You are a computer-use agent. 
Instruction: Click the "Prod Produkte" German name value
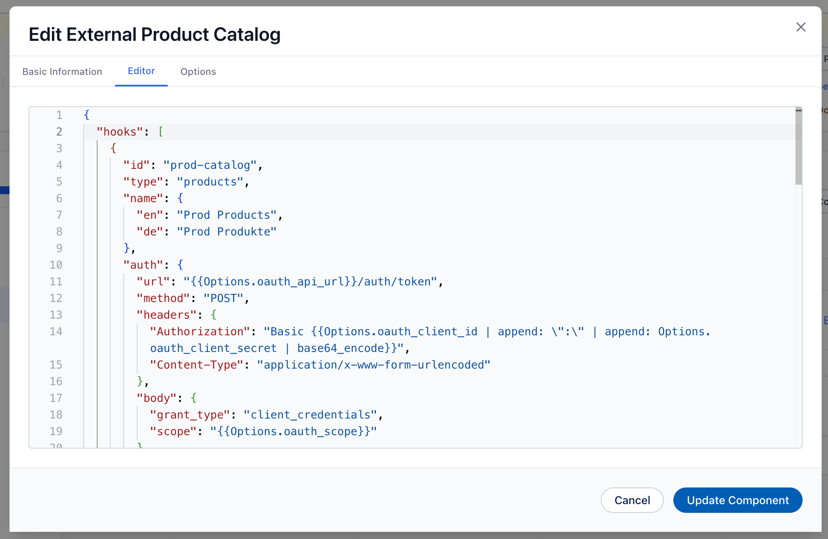tap(226, 231)
